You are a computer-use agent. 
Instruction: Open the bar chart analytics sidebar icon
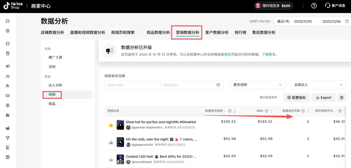(8, 128)
